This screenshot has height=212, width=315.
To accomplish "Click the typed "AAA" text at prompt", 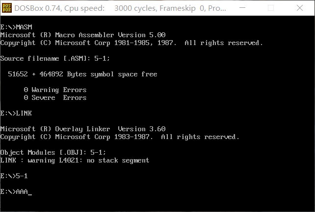I will (22, 191).
